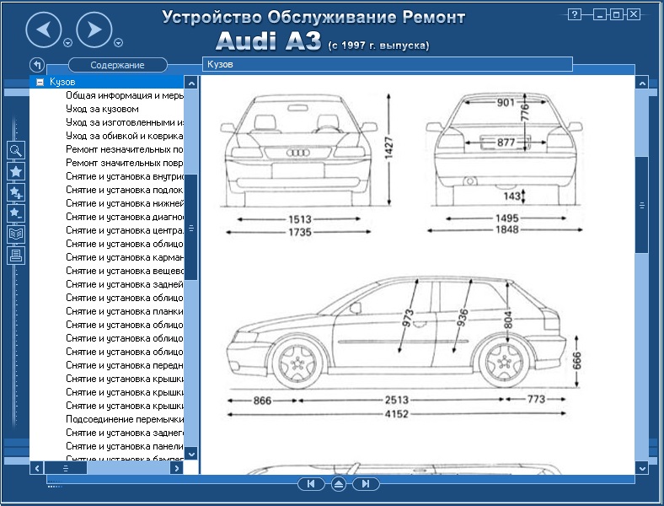Click the contents tree vertical scrollbar thumb

191,228
